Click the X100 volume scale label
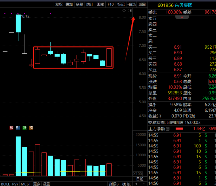 (x=137, y=174)
